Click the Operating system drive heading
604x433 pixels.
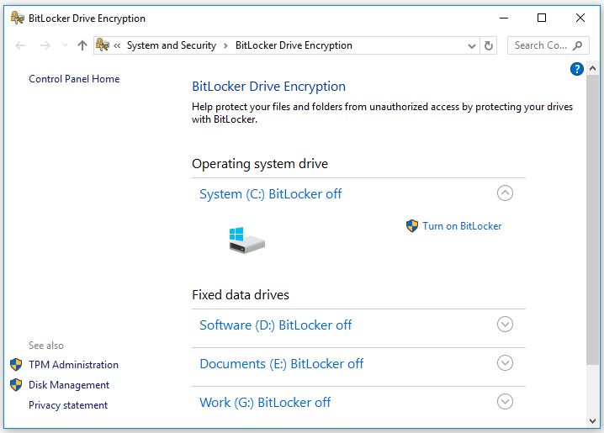pos(260,164)
